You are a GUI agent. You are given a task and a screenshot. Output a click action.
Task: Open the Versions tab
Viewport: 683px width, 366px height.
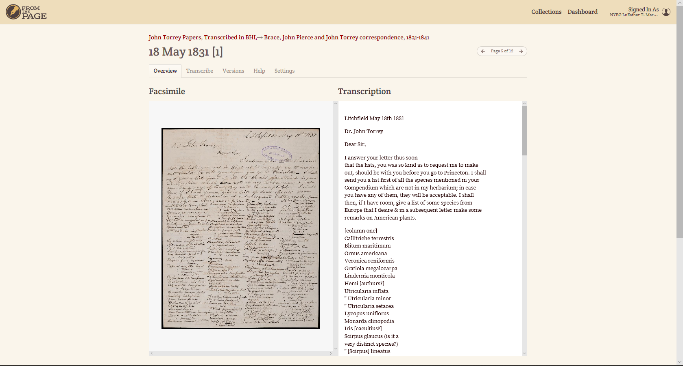click(233, 71)
